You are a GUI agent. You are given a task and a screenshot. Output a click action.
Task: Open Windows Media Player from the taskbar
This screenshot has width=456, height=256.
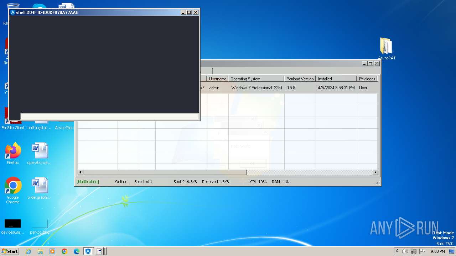click(52, 251)
